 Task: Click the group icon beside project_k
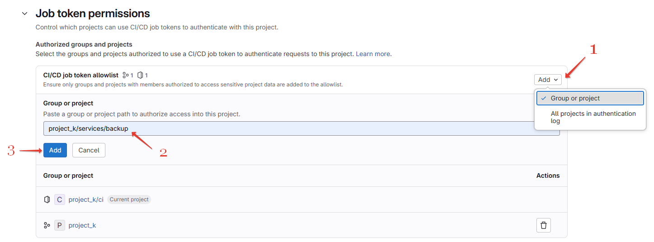click(47, 225)
